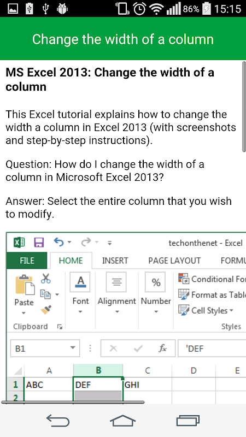
Task: Open the recent apps overview button
Action: pos(188,420)
